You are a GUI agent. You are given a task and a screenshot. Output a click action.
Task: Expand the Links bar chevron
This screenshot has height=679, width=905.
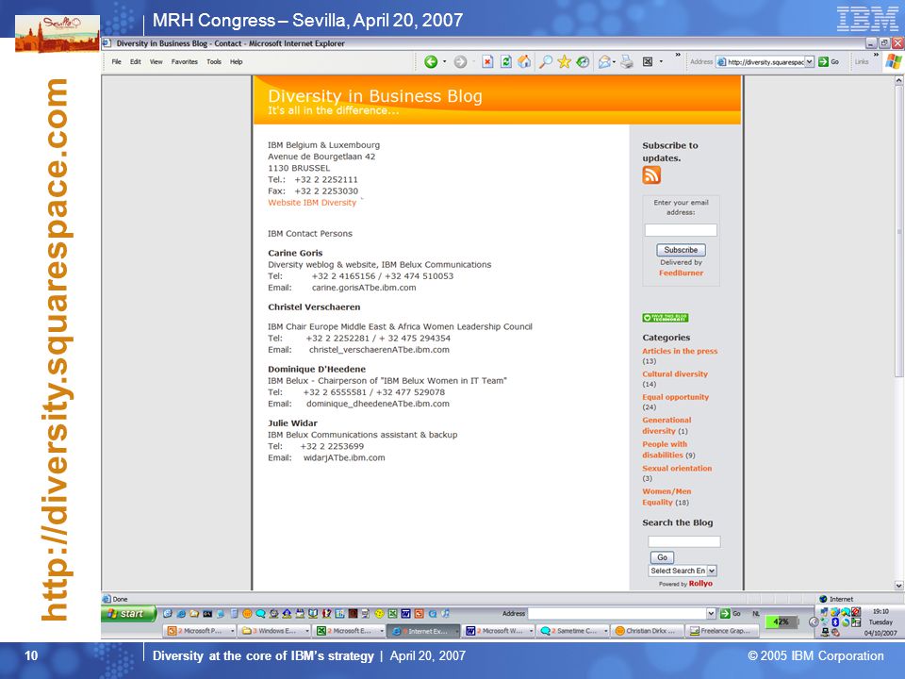pyautogui.click(x=876, y=56)
